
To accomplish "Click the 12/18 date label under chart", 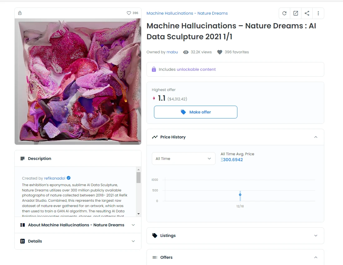I will point(240,206).
